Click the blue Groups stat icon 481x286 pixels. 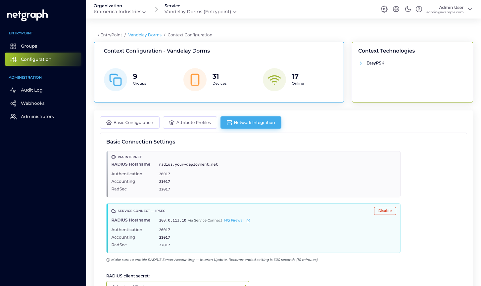[x=116, y=80]
